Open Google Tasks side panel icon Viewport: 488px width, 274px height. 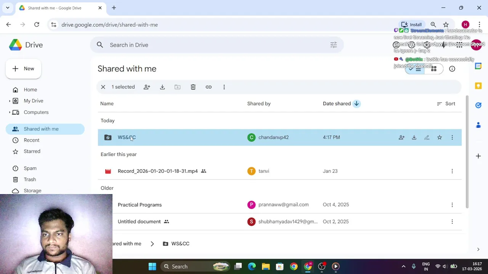(x=478, y=105)
